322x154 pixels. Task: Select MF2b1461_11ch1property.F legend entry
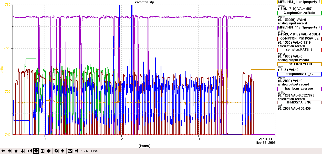tap(299, 27)
